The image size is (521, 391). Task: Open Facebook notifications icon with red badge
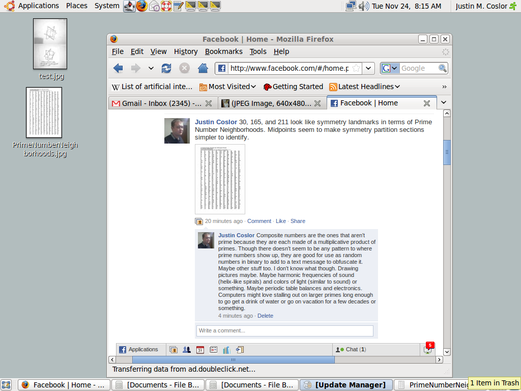tap(428, 349)
